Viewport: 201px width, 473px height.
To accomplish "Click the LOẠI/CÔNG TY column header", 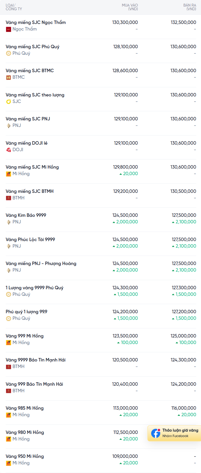I will (14, 7).
